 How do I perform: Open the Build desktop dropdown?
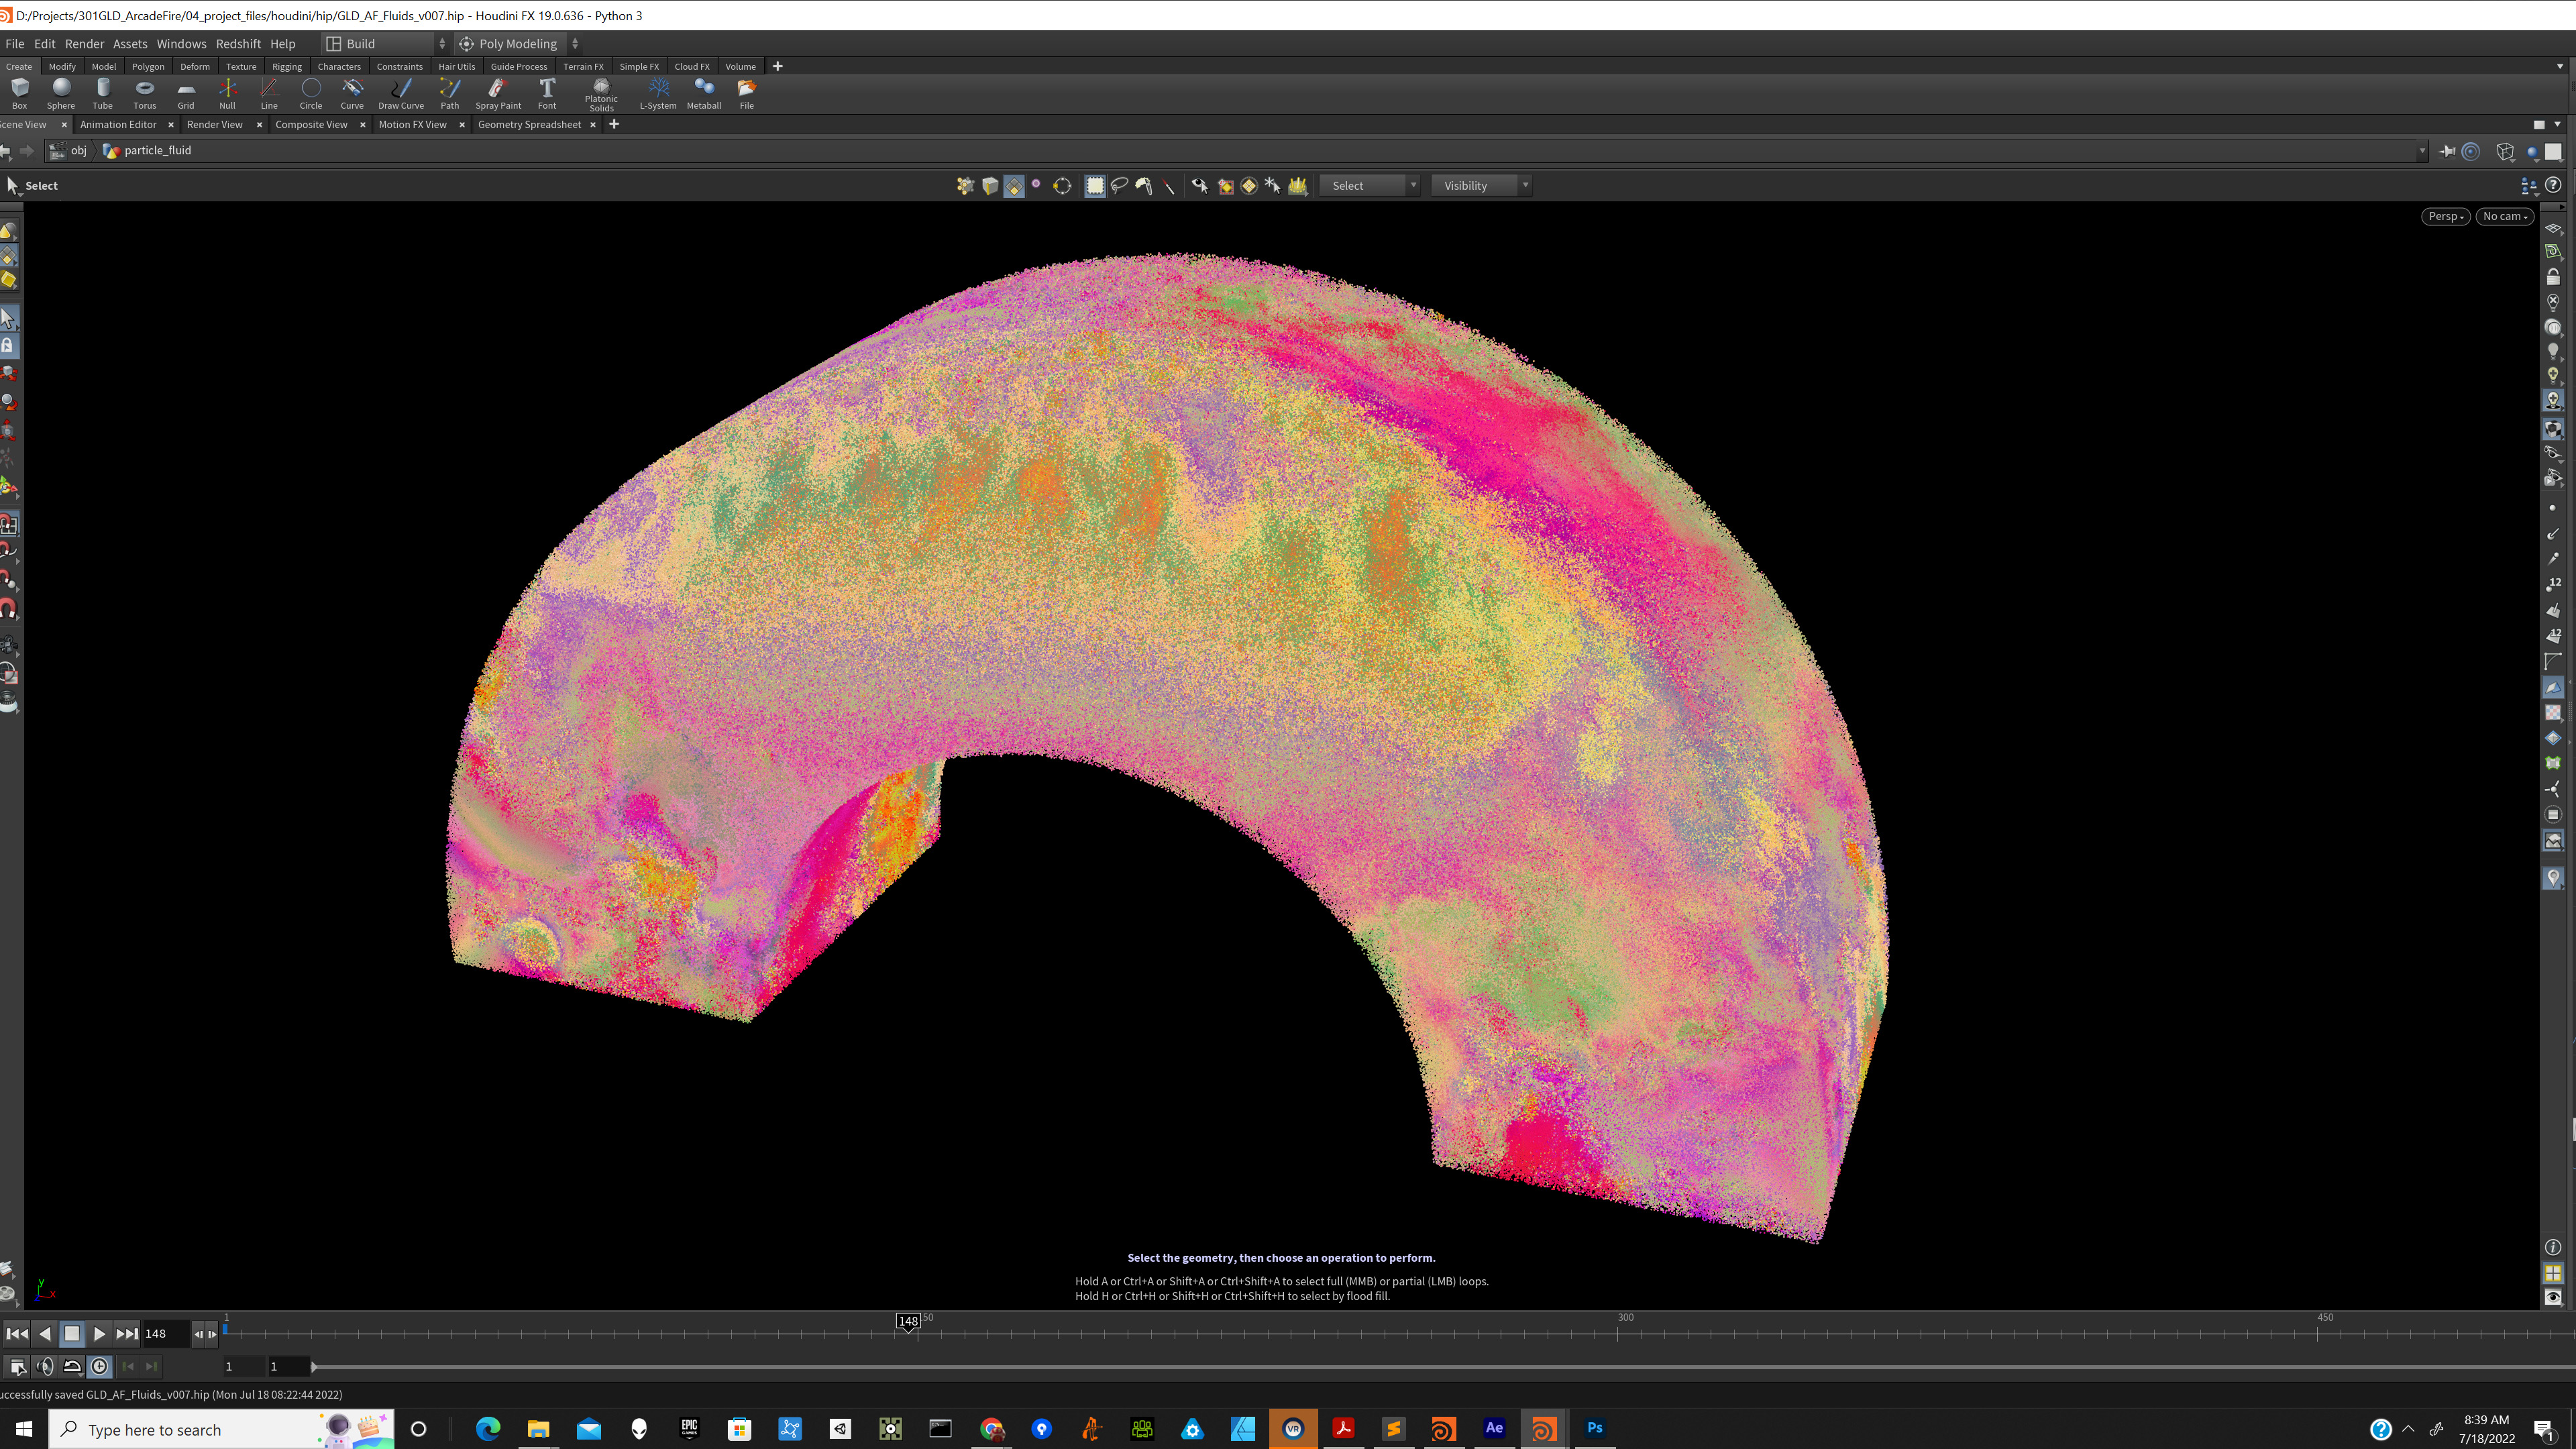(385, 44)
